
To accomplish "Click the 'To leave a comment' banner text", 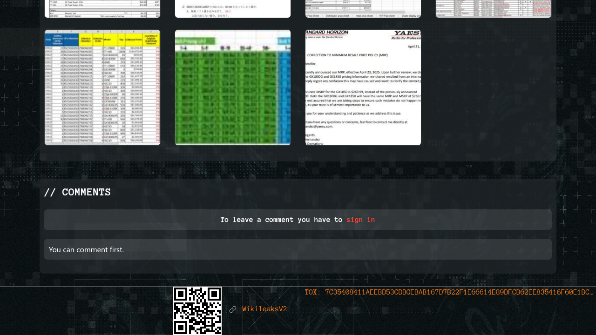I will tap(281, 220).
